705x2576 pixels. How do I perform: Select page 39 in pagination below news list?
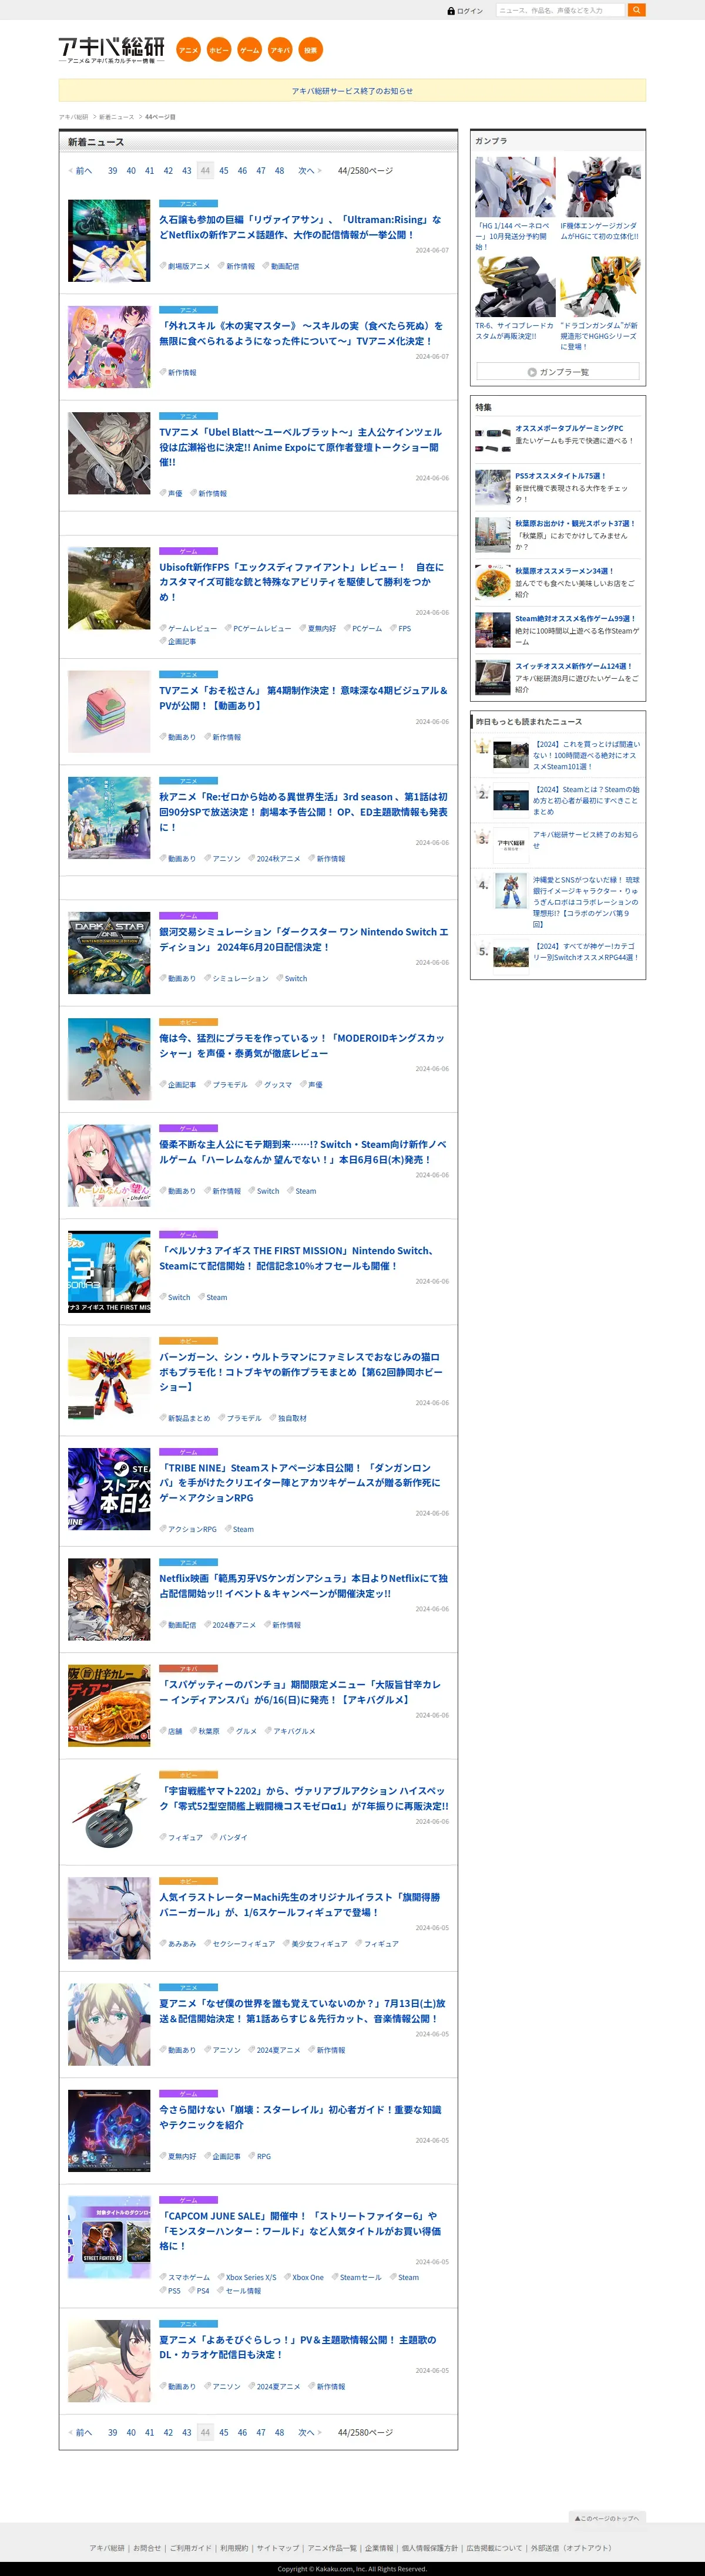(112, 2432)
